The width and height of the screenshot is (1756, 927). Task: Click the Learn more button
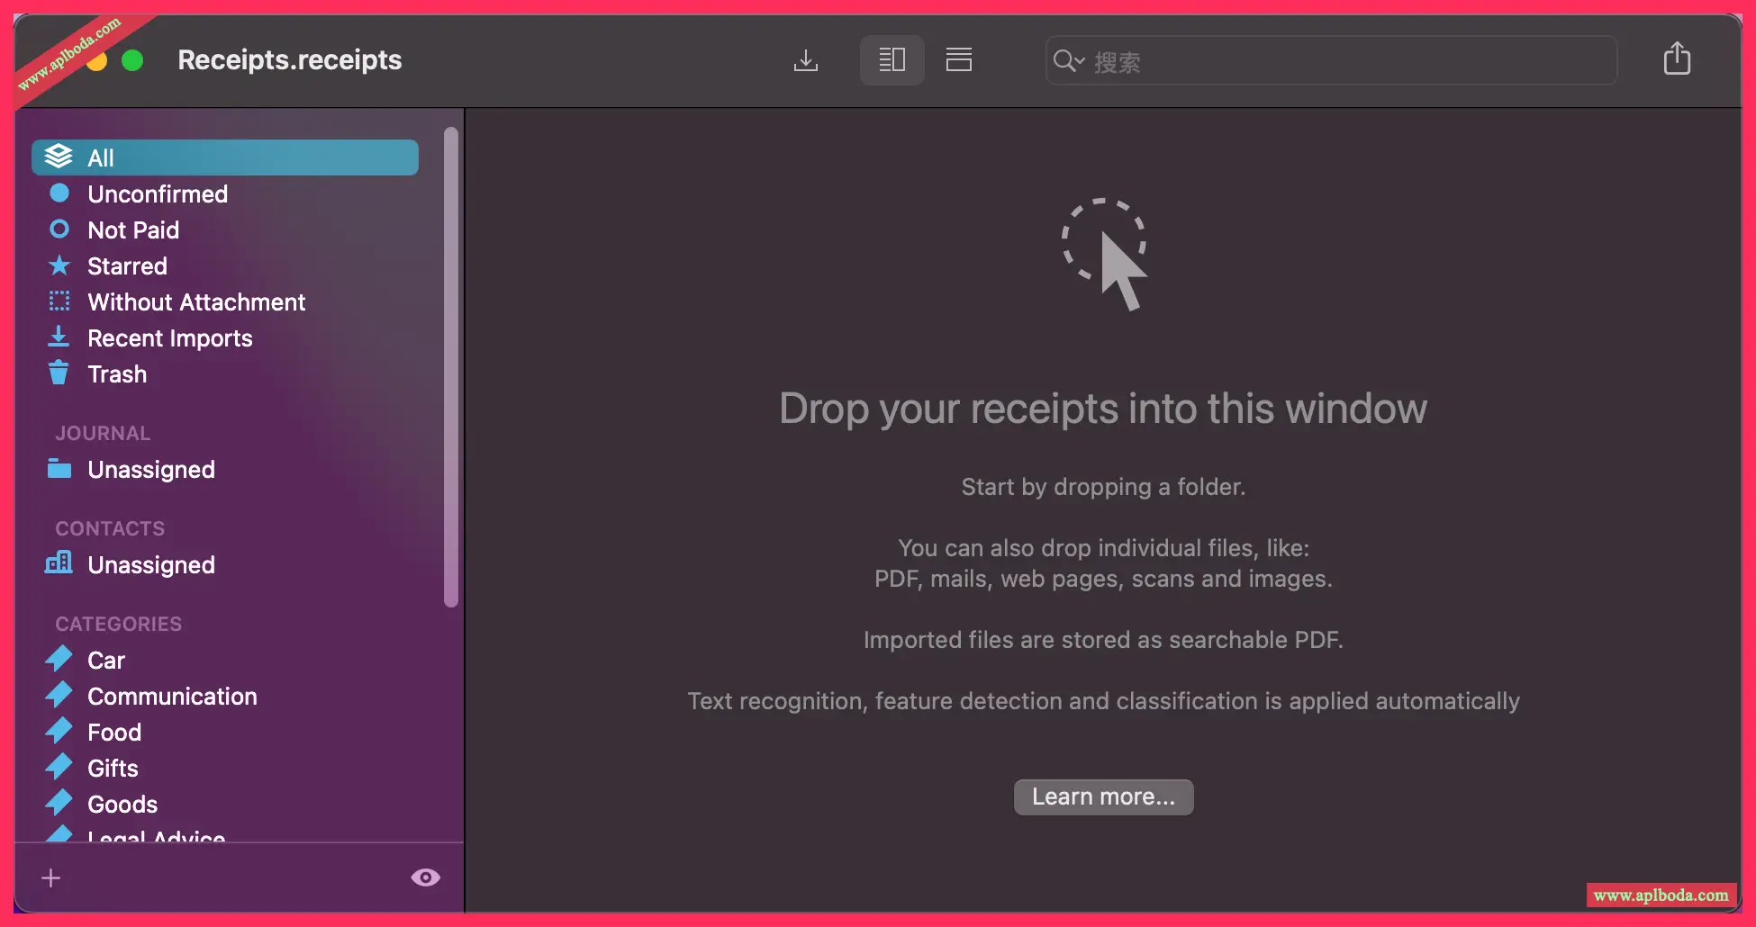(1103, 796)
